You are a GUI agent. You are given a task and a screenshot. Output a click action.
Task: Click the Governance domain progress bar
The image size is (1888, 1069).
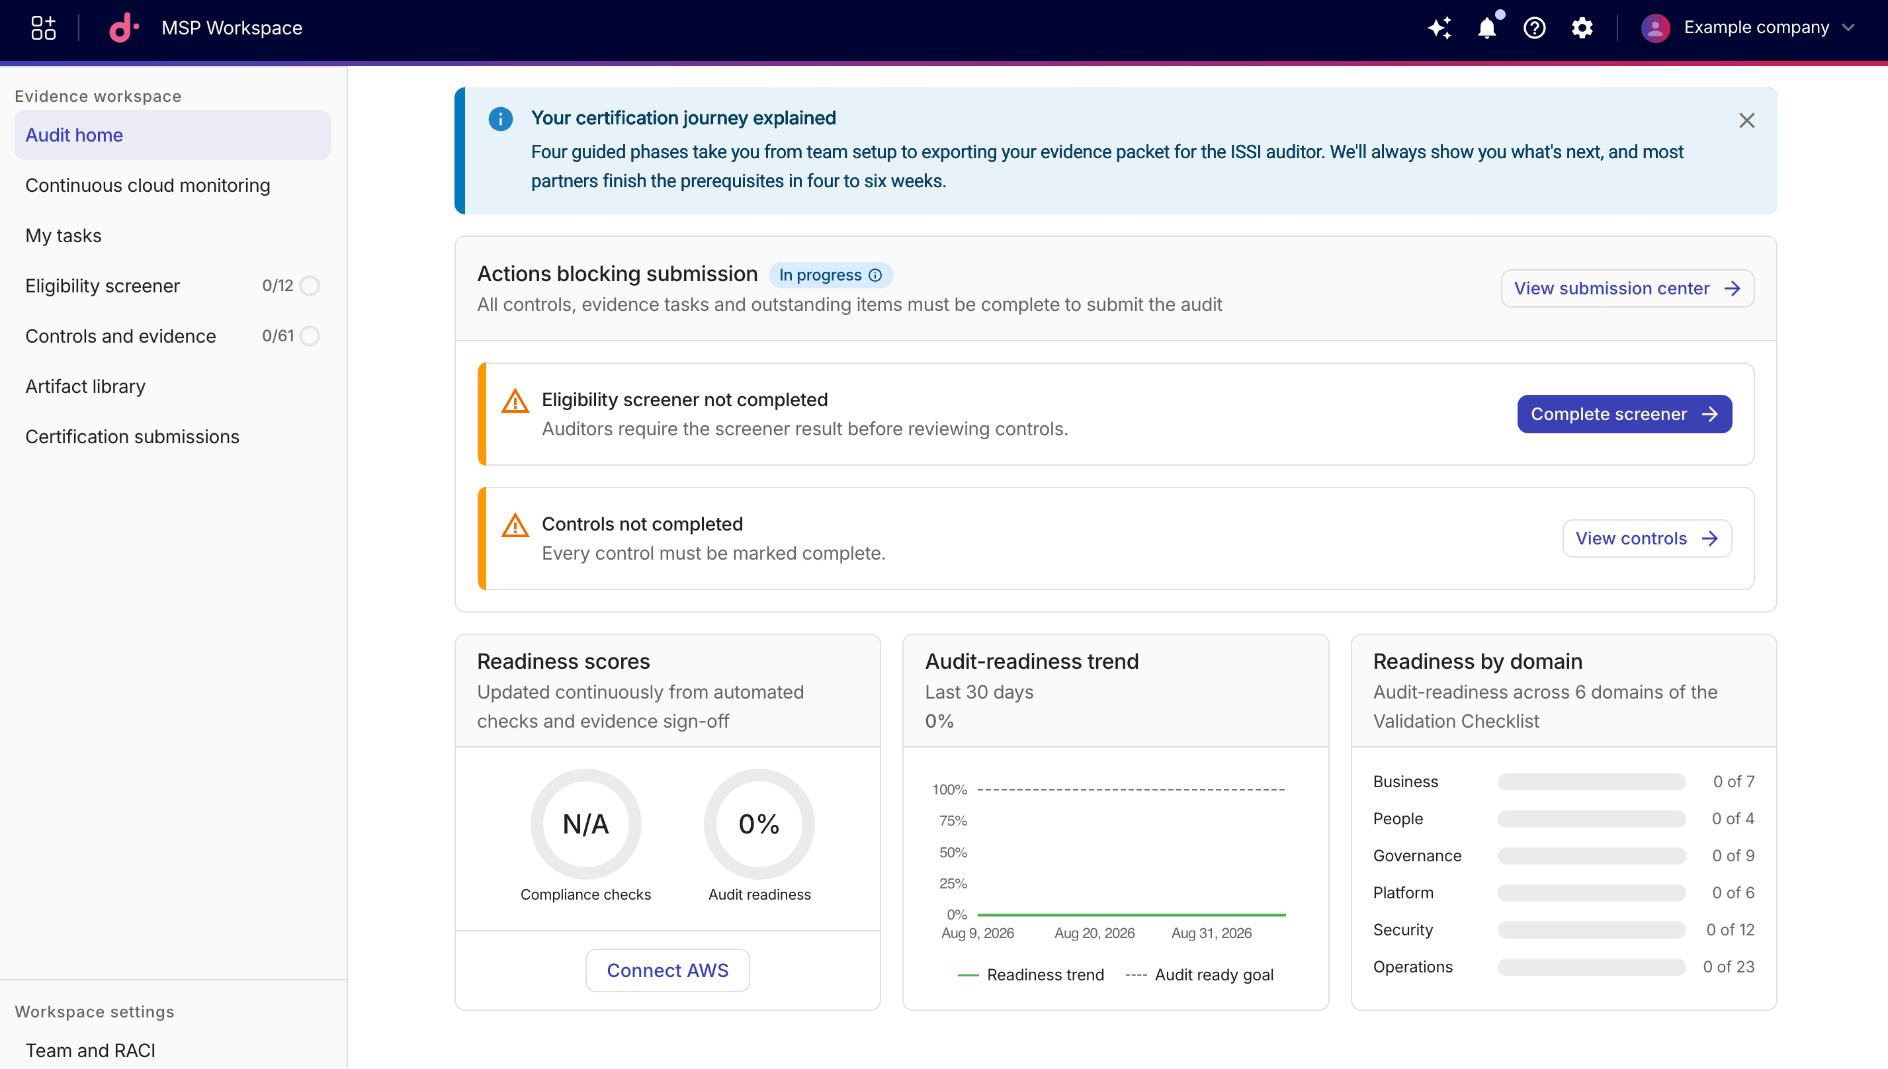coord(1592,856)
